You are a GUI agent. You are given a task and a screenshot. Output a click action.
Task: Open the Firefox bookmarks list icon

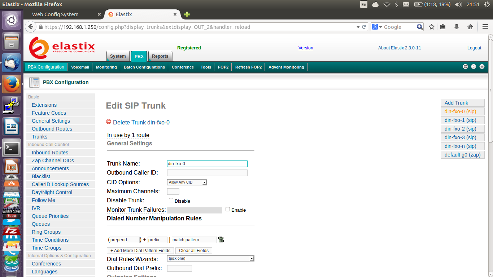coord(443,27)
